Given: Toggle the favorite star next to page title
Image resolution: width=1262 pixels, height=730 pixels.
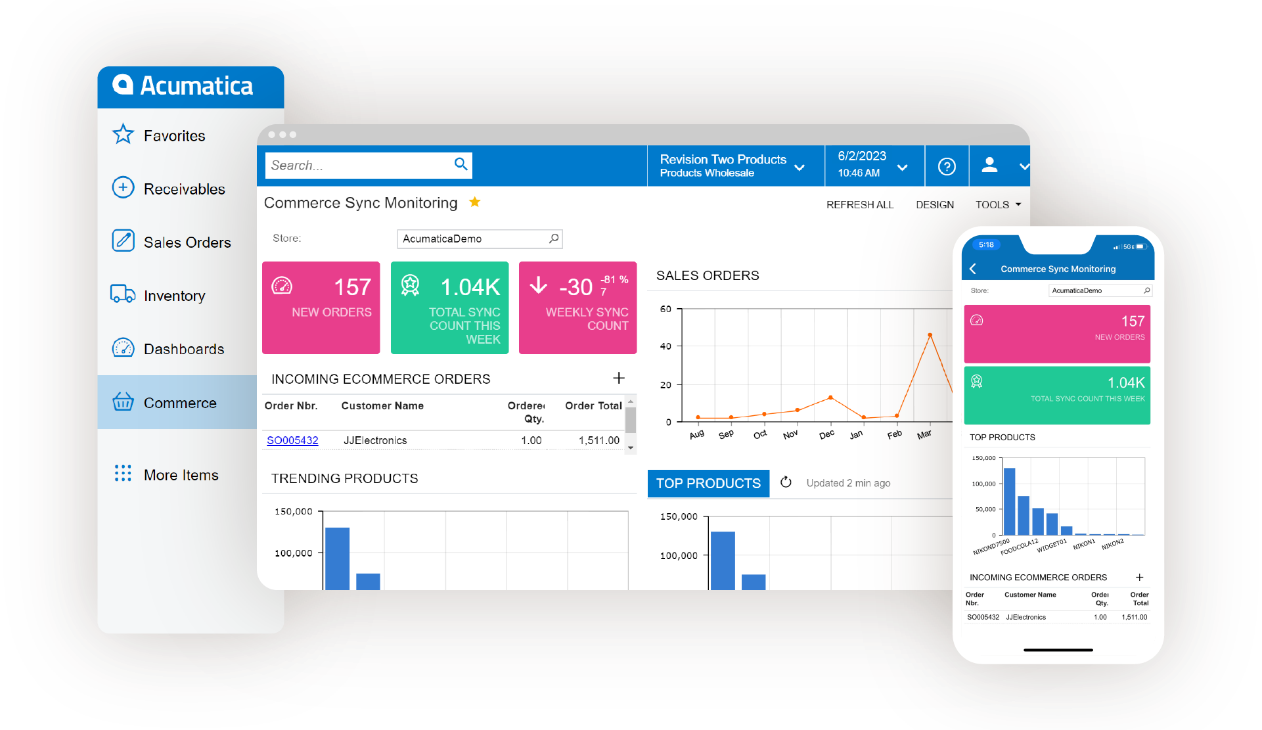Looking at the screenshot, I should click(x=475, y=202).
